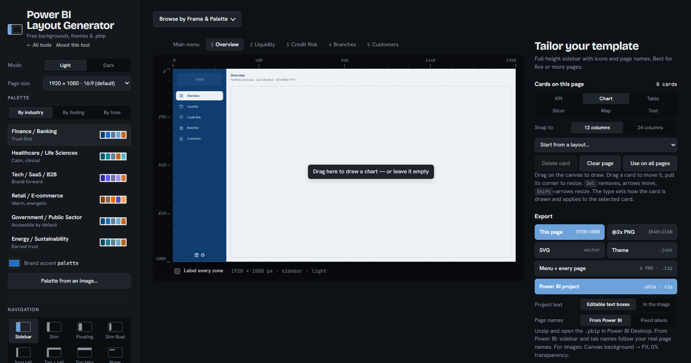This screenshot has height=363, width=691.
Task: Select the Text card type
Action: click(653, 111)
